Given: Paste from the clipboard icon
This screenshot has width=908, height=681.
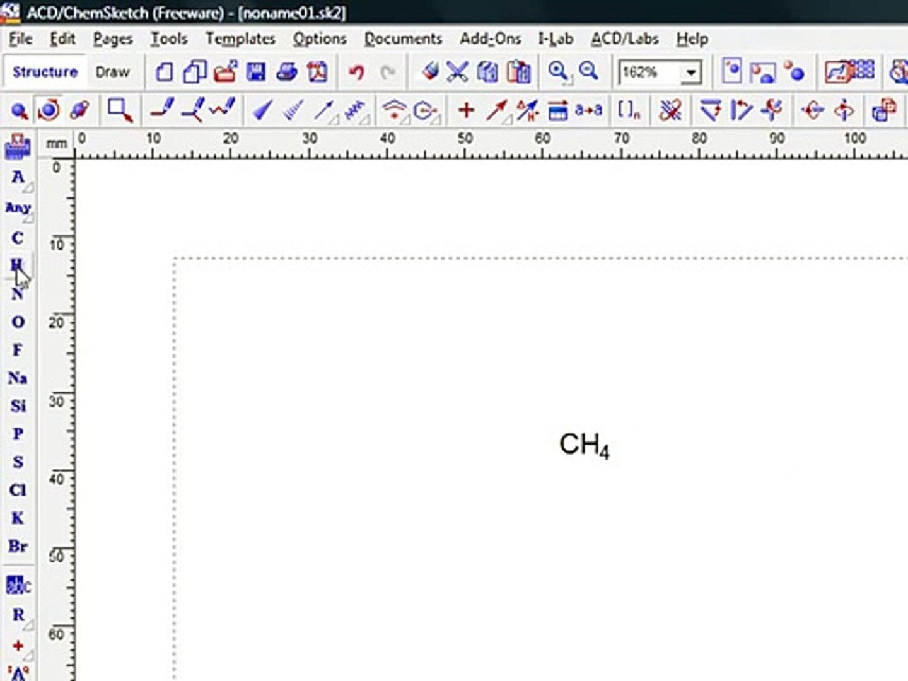Looking at the screenshot, I should (518, 72).
